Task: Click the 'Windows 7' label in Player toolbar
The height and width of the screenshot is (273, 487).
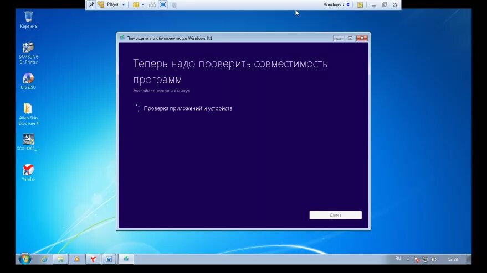Action: tap(334, 4)
